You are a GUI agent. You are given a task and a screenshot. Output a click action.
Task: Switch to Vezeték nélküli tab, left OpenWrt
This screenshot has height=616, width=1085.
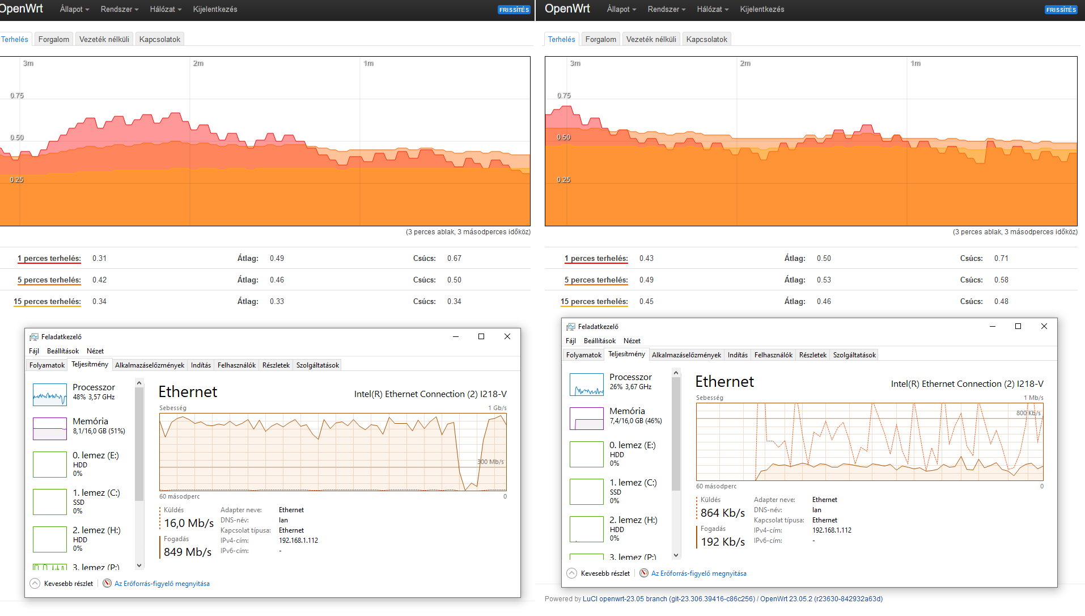(104, 39)
